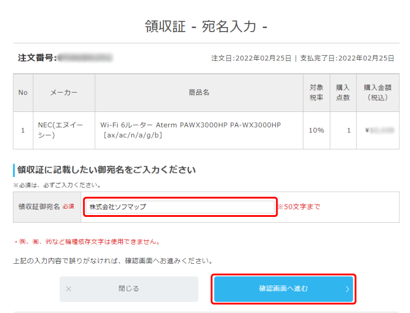Click the 領収証御宛名 必須 label
The image size is (410, 313).
click(46, 207)
